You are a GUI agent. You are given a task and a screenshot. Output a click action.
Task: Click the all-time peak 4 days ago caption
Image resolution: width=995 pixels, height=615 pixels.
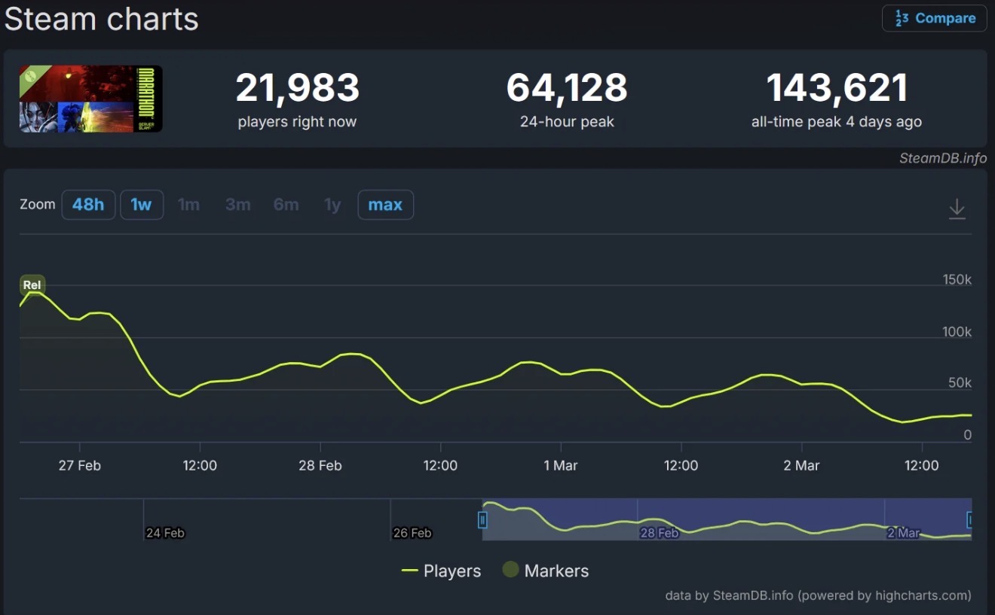coord(837,122)
